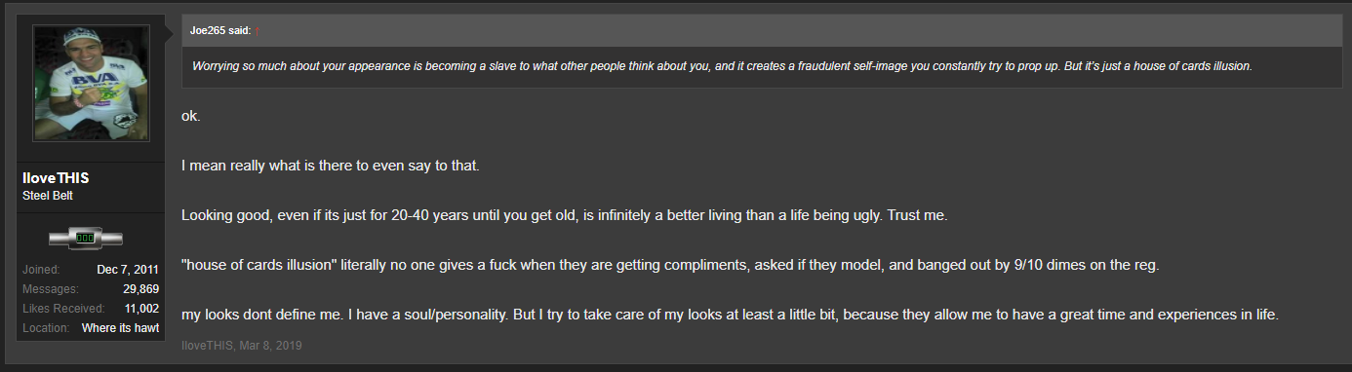Screen dimensions: 1352x372
Task: Open the 11,002 likes received link
Action: tap(141, 309)
